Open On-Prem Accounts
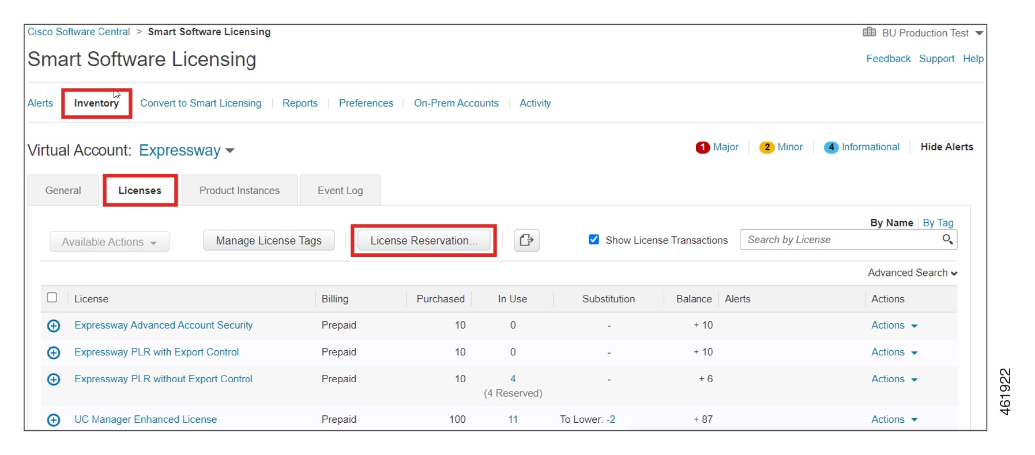This screenshot has height=455, width=1035. (x=456, y=103)
